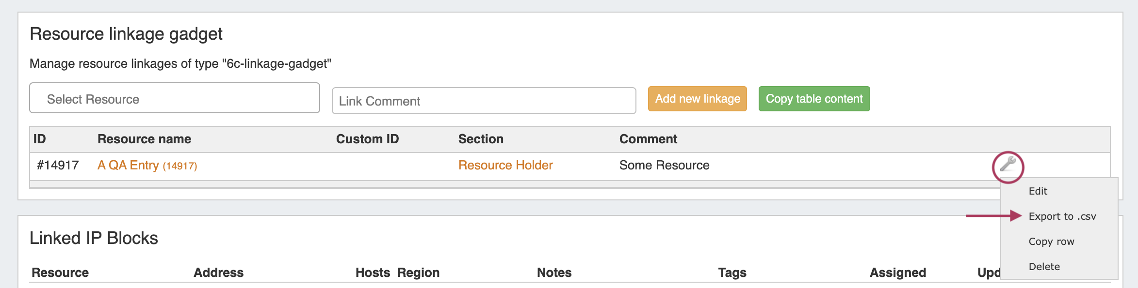The width and height of the screenshot is (1138, 288).
Task: Click the ID column header
Action: [40, 139]
